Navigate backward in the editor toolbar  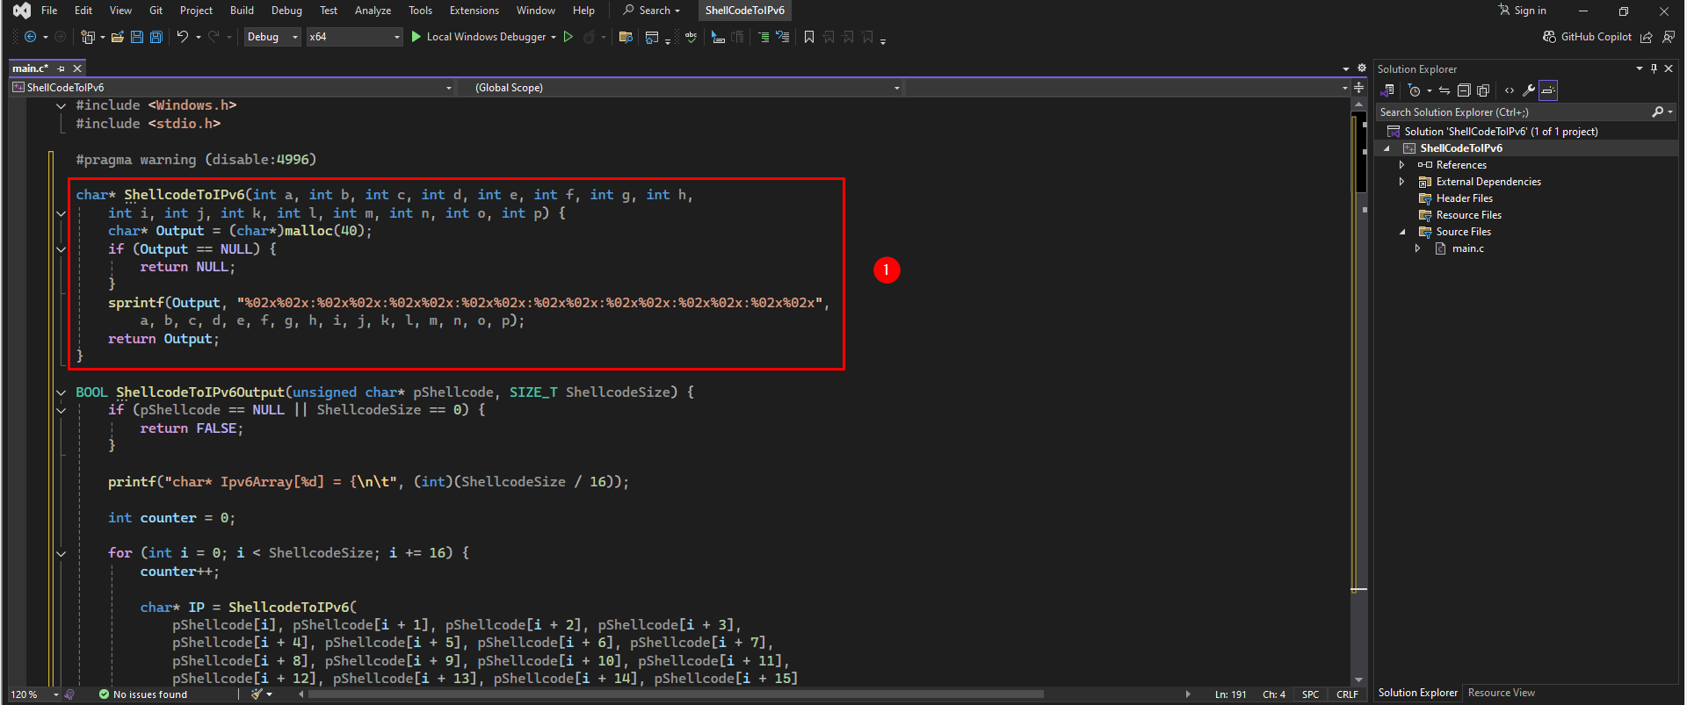[x=31, y=37]
